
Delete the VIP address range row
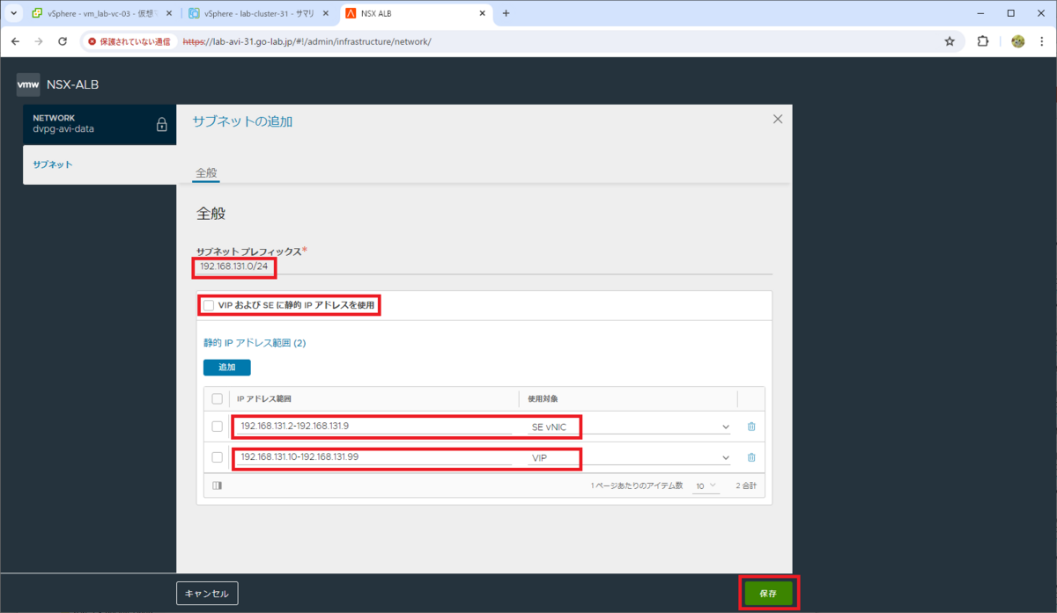pyautogui.click(x=751, y=457)
